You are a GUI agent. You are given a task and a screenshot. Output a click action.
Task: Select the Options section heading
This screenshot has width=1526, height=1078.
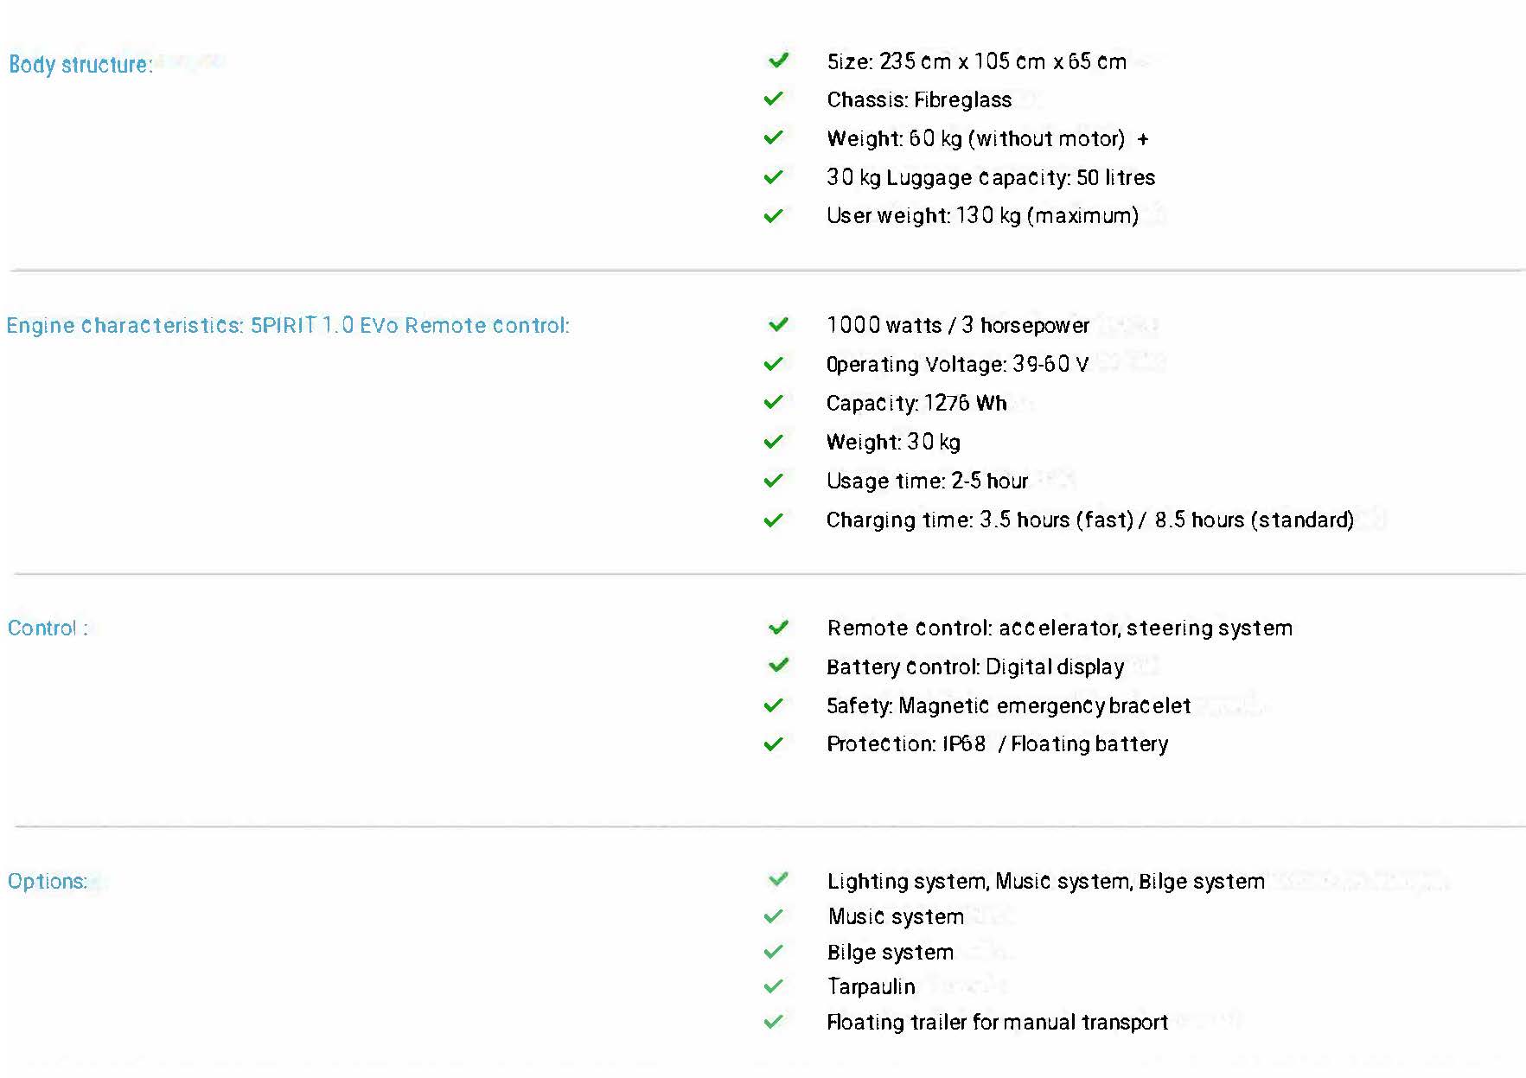tap(48, 881)
